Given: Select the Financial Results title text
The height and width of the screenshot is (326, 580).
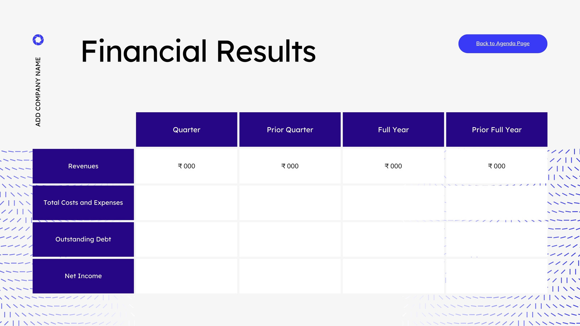Looking at the screenshot, I should [198, 51].
